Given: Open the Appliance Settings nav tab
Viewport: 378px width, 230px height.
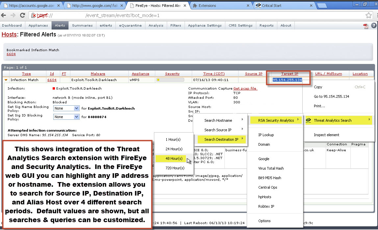Looking at the screenshot, I should click(205, 25).
